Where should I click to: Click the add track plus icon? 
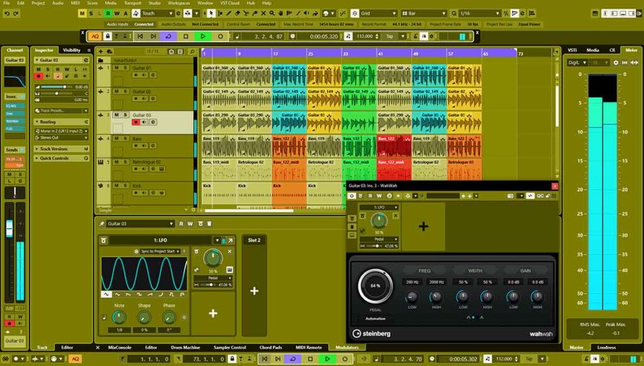(x=101, y=51)
